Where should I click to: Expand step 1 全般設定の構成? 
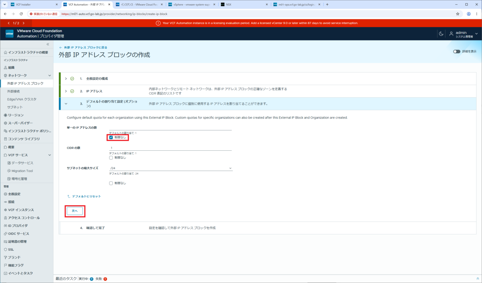pyautogui.click(x=66, y=79)
